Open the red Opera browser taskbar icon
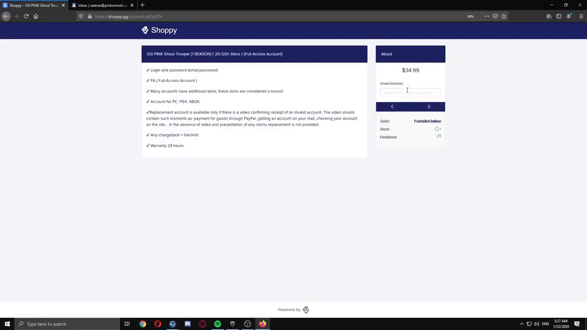Image resolution: width=587 pixels, height=330 pixels. [x=158, y=324]
